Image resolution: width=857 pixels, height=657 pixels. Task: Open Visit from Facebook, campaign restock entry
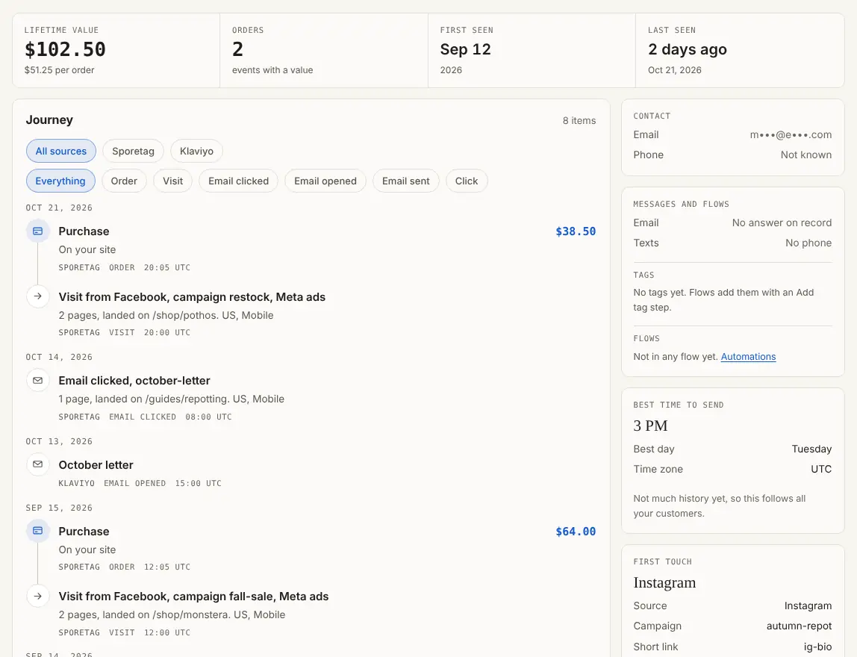pos(192,297)
